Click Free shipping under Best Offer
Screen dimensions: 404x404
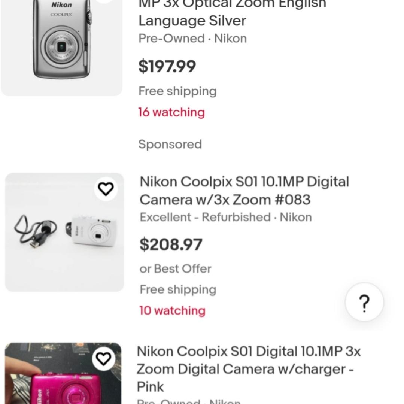point(178,289)
